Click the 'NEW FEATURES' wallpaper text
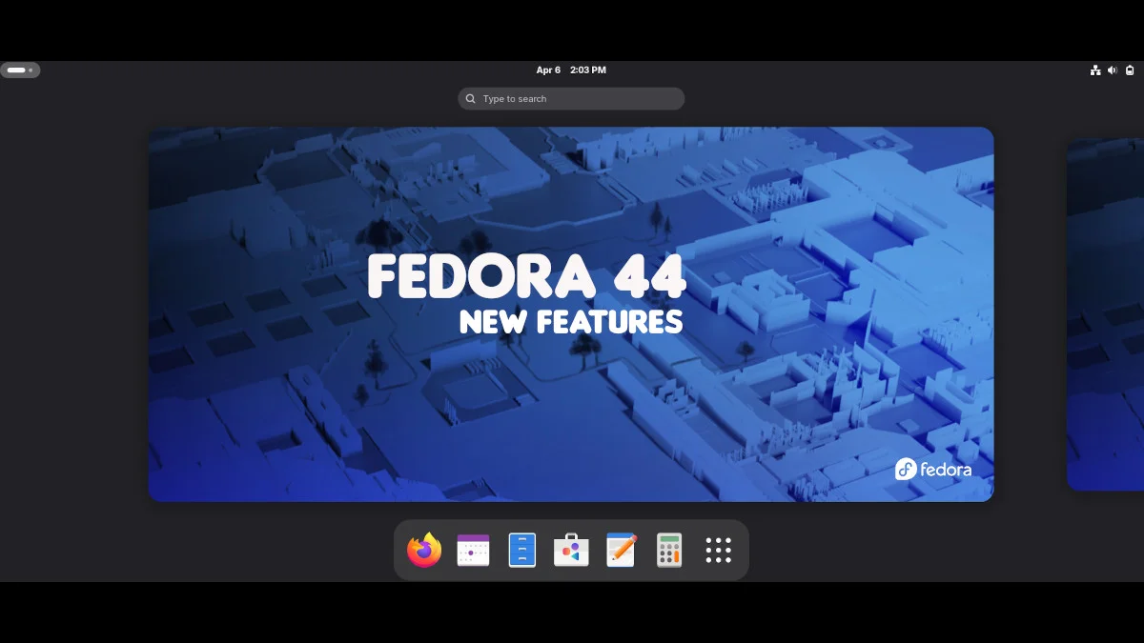The image size is (1144, 643). click(570, 322)
